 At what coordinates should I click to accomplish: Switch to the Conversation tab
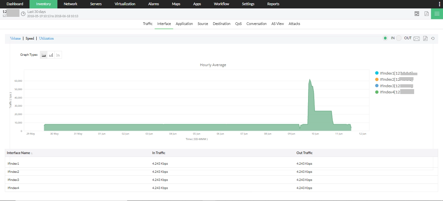coord(257,24)
